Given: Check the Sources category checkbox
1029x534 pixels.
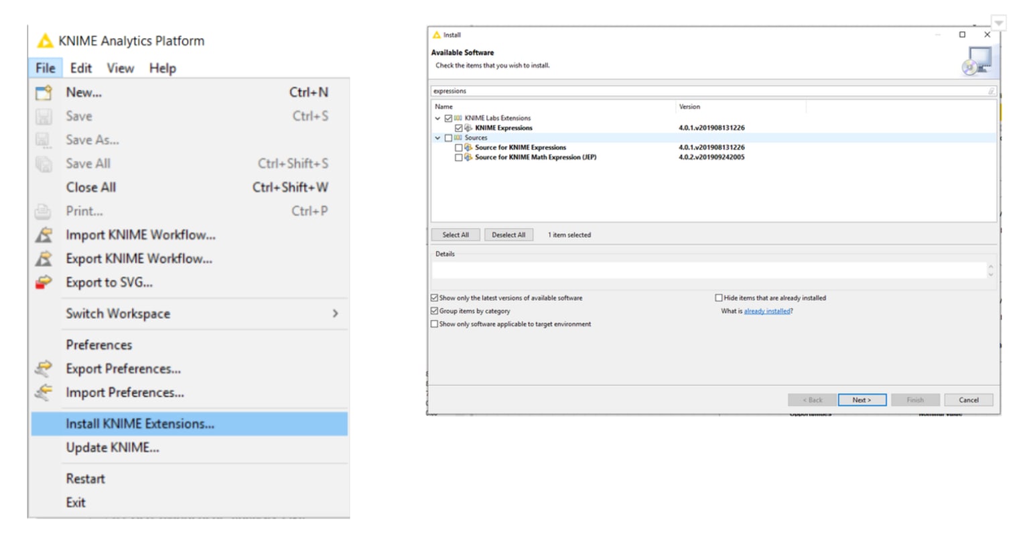Looking at the screenshot, I should 448,138.
